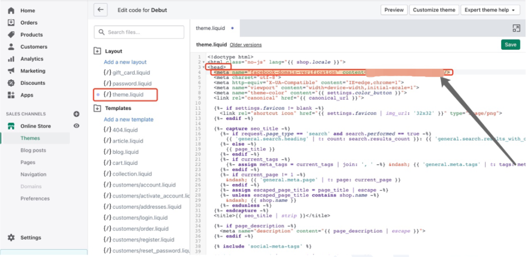
Task: Click the Settings gear icon
Action: [x=11, y=237]
